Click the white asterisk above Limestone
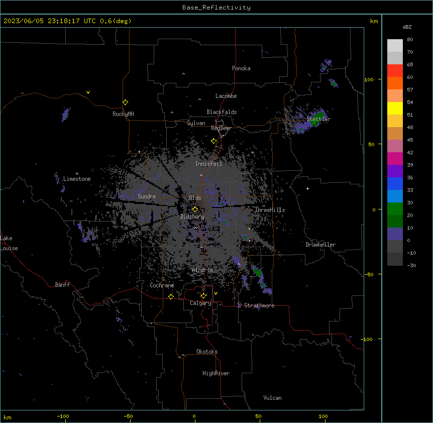433x423 pixels. (x=77, y=174)
